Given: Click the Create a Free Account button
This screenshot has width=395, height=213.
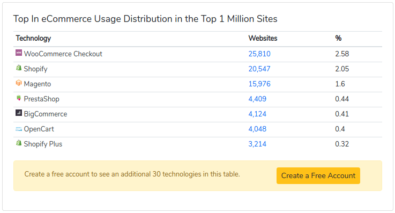Looking at the screenshot, I should point(318,175).
